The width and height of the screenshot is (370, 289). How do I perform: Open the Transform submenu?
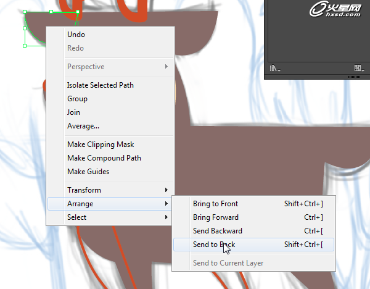(110, 190)
